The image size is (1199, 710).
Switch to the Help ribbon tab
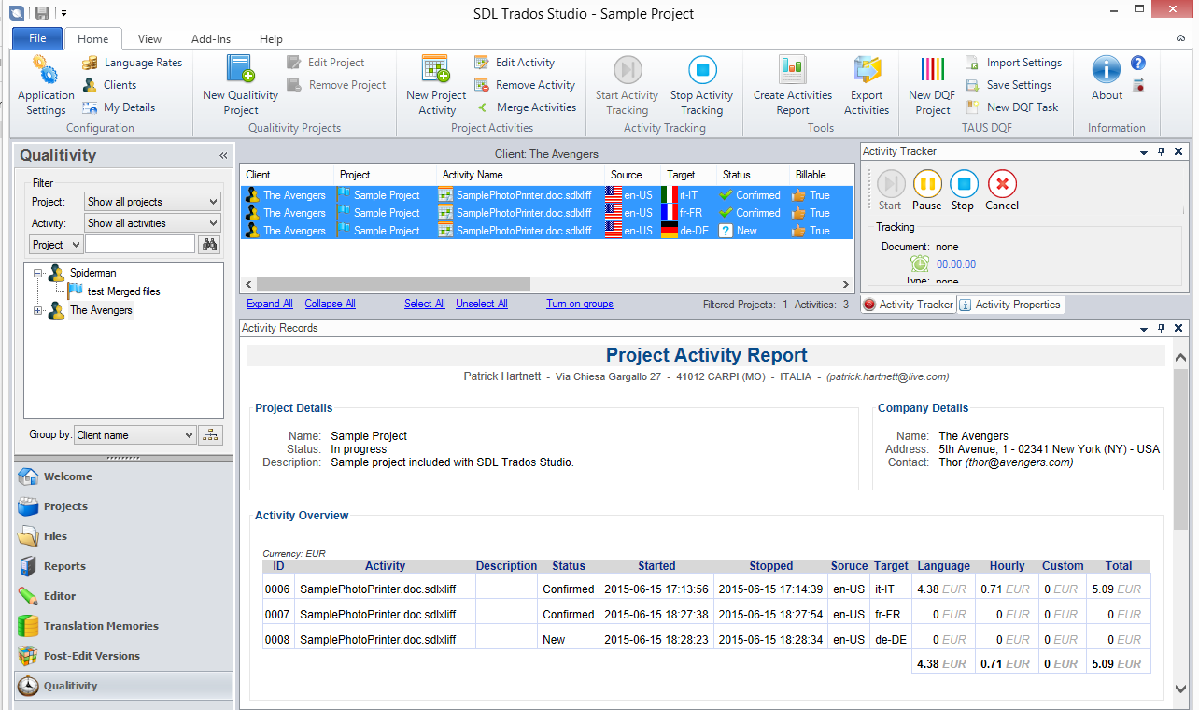tap(271, 39)
